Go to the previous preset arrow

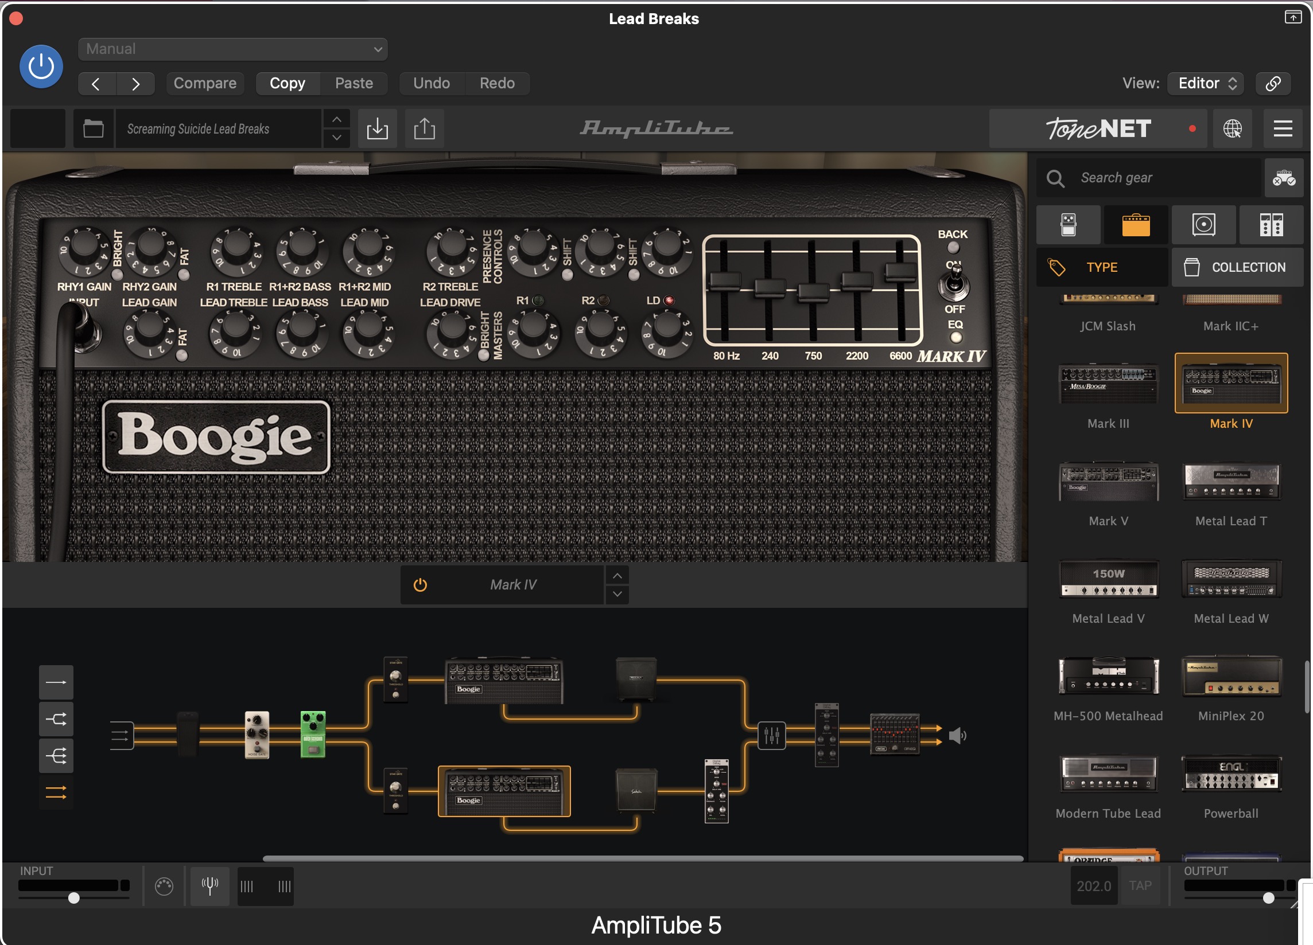96,84
